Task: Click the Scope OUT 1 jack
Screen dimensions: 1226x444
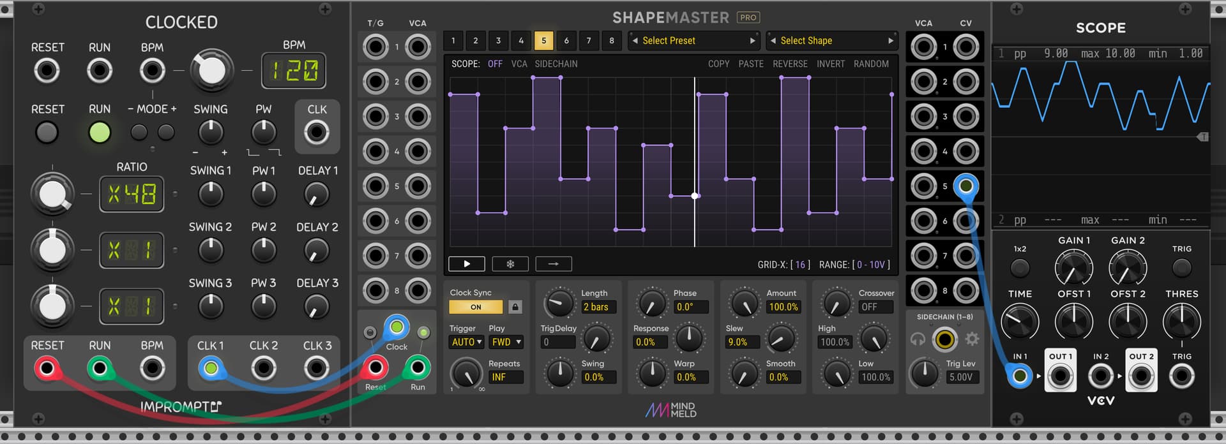Action: (1061, 376)
